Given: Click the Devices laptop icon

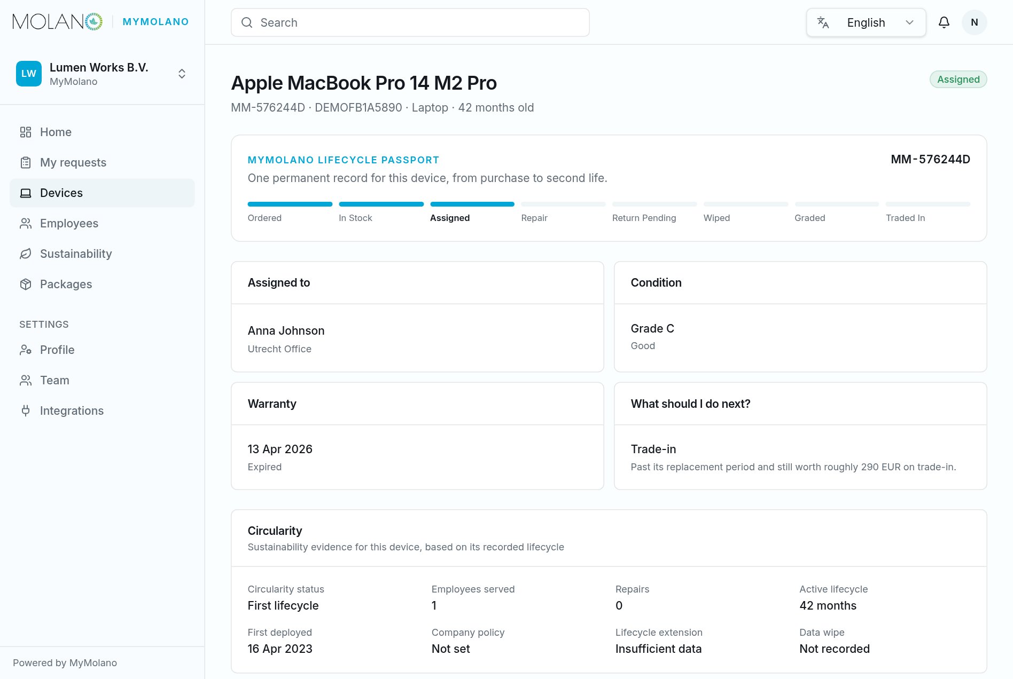Looking at the screenshot, I should (26, 193).
